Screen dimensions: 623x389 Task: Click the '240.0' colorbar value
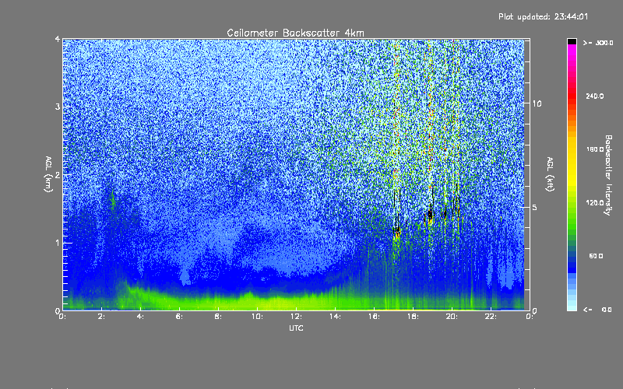(x=595, y=96)
